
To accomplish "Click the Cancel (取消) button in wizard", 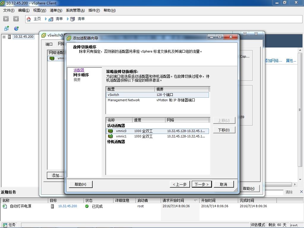I will point(224,184).
